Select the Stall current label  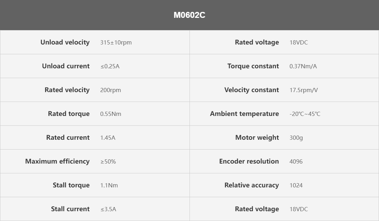point(70,209)
